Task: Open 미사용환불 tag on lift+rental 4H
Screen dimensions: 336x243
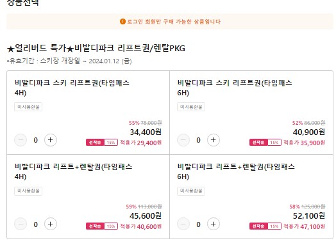Action: tap(28, 191)
